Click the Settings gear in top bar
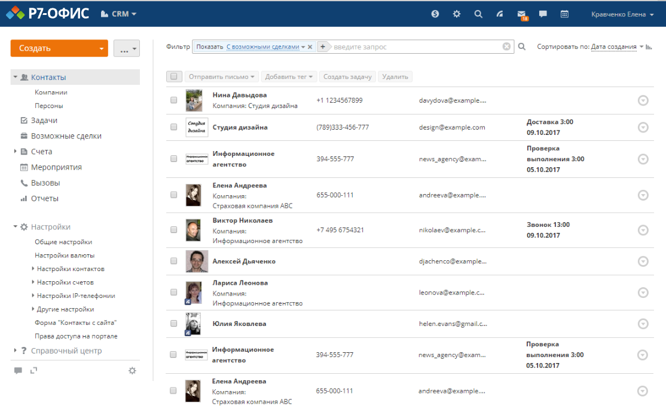Viewport: 666px width, 409px height. coord(456,13)
